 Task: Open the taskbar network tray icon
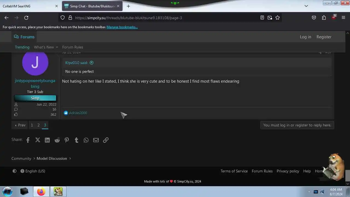[x=316, y=192]
